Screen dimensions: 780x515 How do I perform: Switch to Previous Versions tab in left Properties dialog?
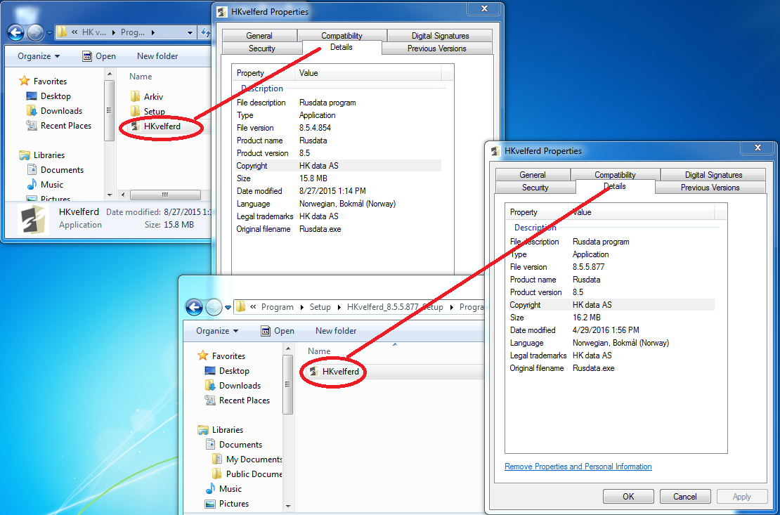(437, 48)
